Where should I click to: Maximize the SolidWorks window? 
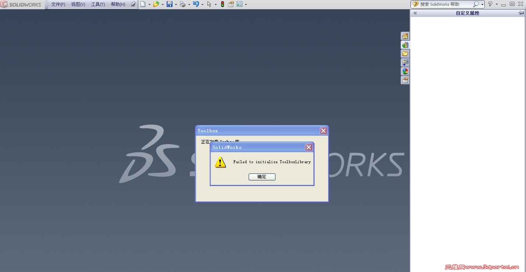[x=512, y=4]
